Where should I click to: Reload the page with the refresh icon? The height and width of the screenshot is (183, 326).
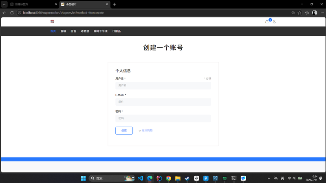pos(12,13)
